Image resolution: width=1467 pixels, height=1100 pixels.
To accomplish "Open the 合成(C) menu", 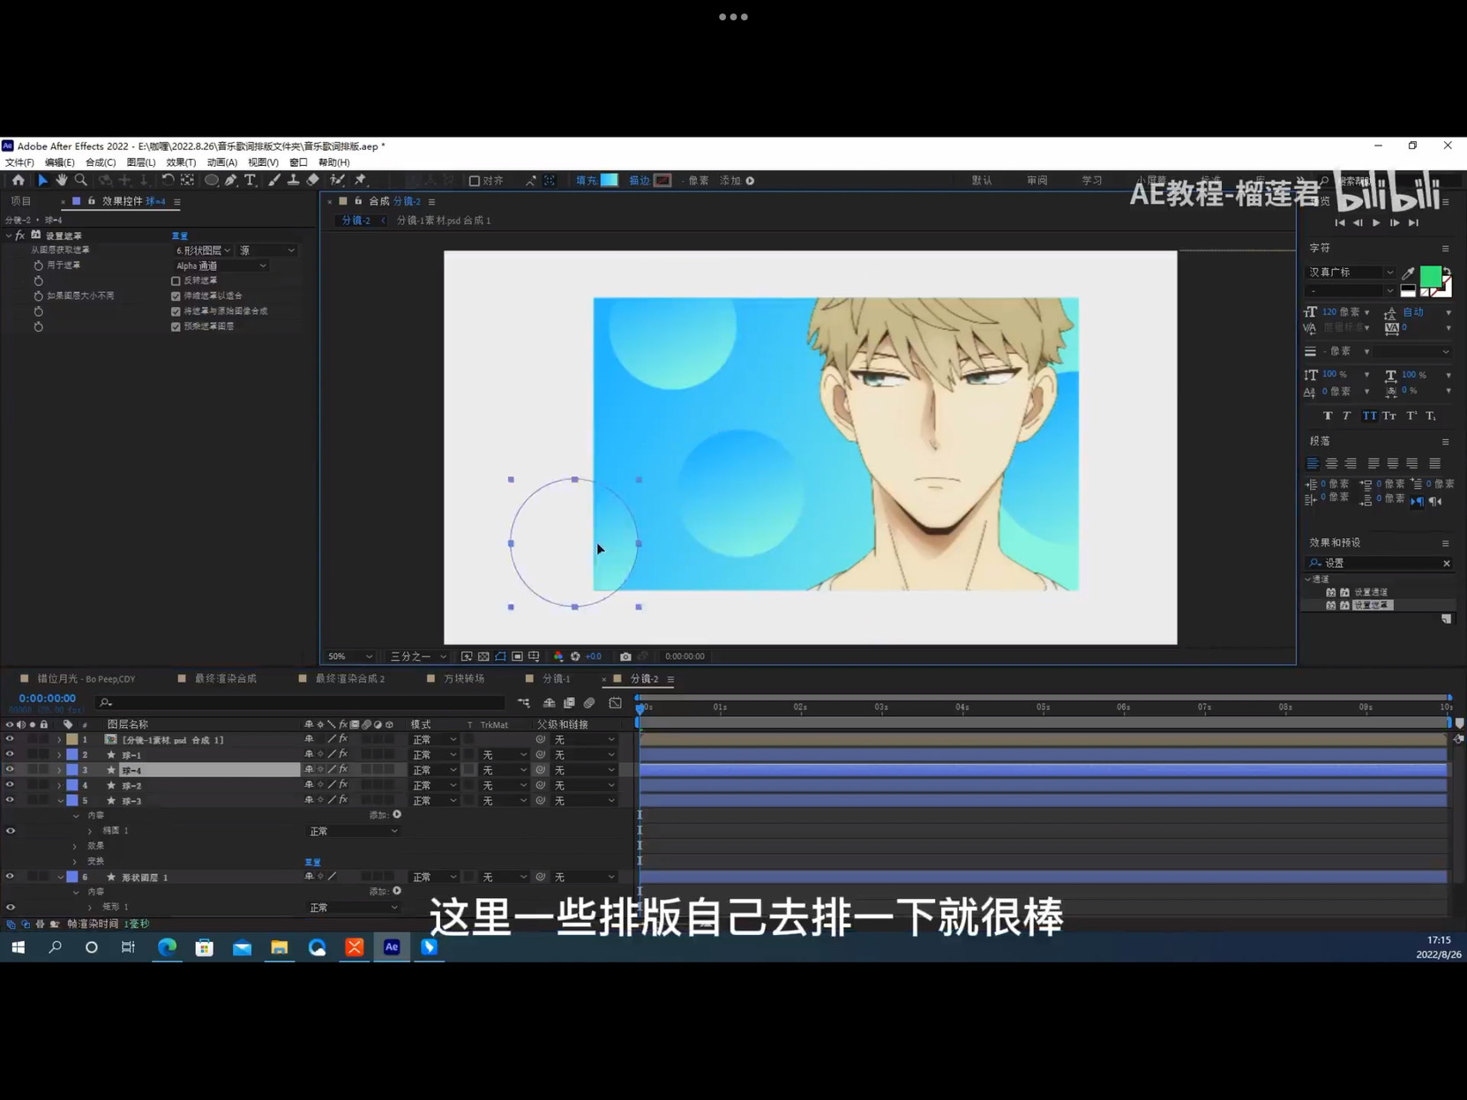I will point(101,162).
